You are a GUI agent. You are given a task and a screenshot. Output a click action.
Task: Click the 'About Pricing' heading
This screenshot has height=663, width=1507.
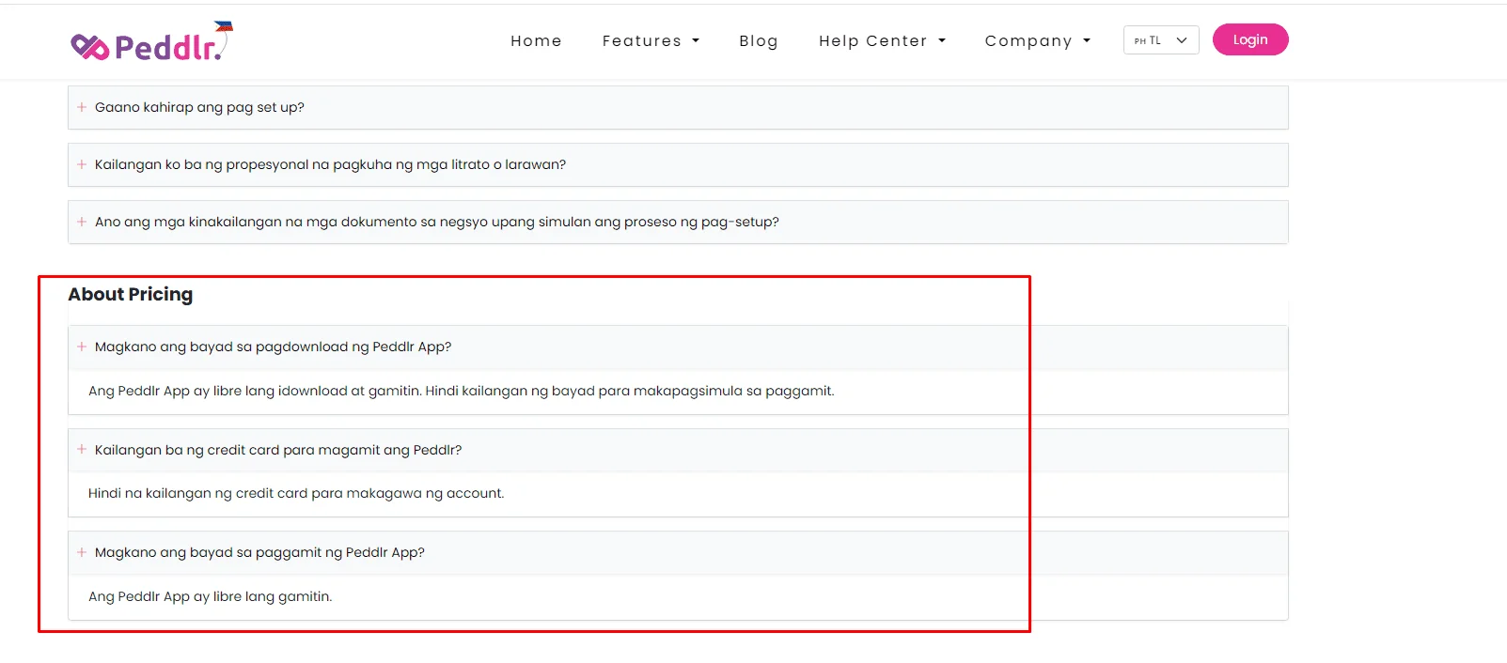[131, 294]
